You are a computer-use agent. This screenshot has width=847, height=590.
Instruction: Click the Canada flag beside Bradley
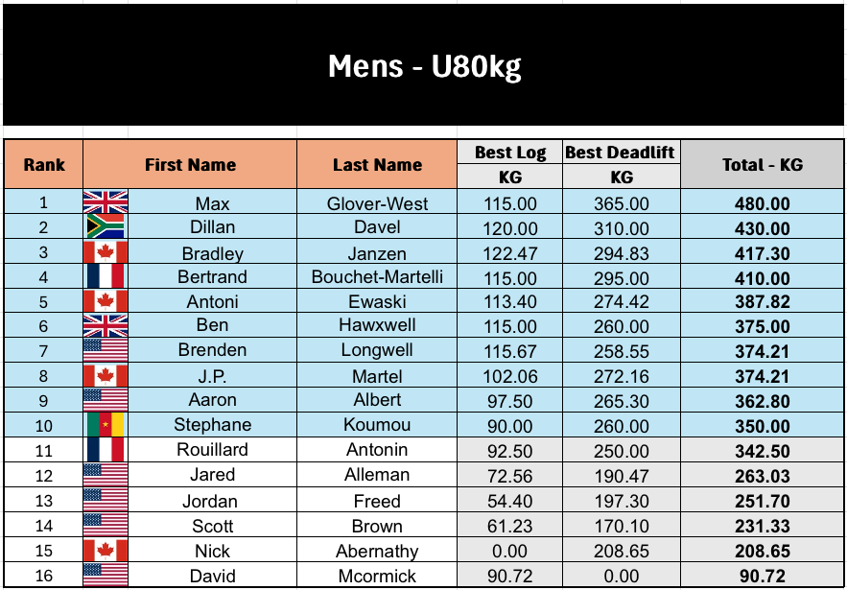[106, 252]
